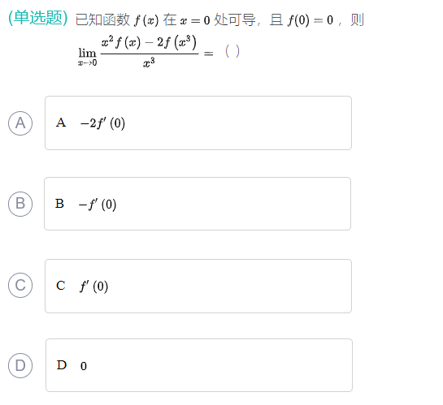The width and height of the screenshot is (443, 405).
Task: Mark the circled C radio button
Action: (20, 285)
